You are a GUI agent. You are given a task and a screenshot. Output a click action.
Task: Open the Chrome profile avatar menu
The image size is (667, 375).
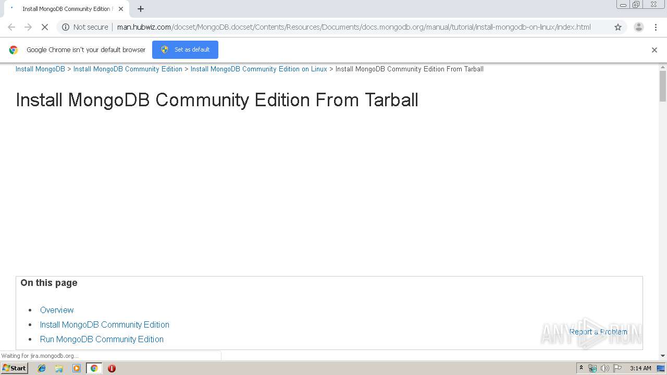tap(639, 27)
